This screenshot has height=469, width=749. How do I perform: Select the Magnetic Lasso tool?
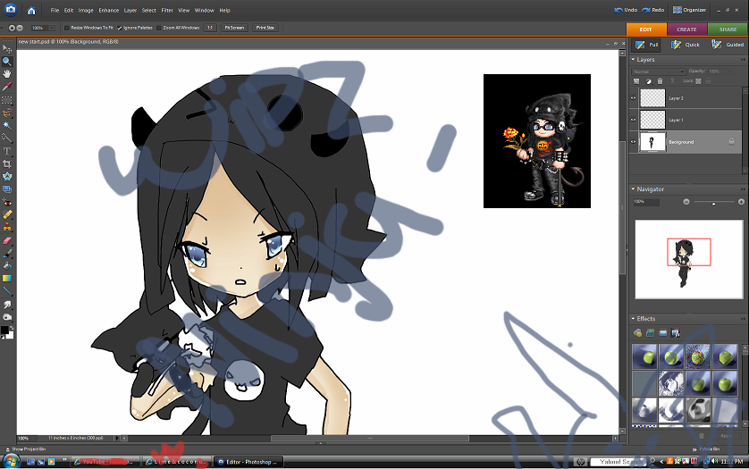[x=7, y=113]
